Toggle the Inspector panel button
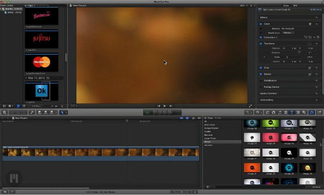Image resolution: width=324 pixels, height=195 pixels. (312, 112)
